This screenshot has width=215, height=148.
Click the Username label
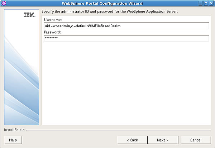pos(53,20)
